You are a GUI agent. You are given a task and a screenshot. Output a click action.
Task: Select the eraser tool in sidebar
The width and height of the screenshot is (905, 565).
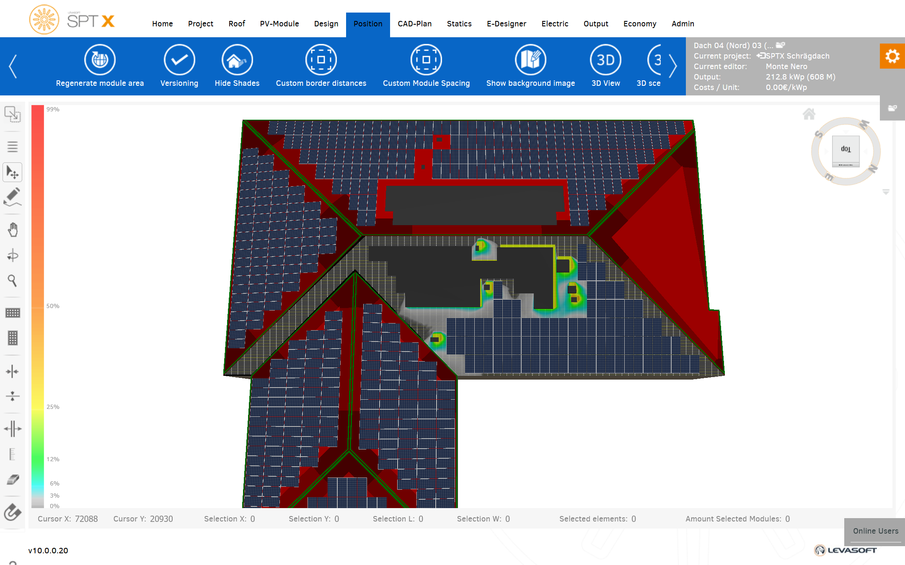(x=13, y=480)
